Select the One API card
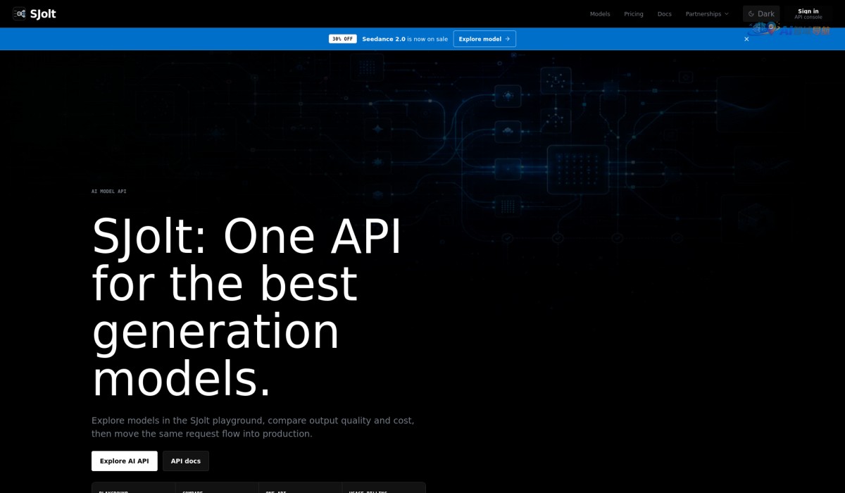The width and height of the screenshot is (845, 493). (300, 488)
